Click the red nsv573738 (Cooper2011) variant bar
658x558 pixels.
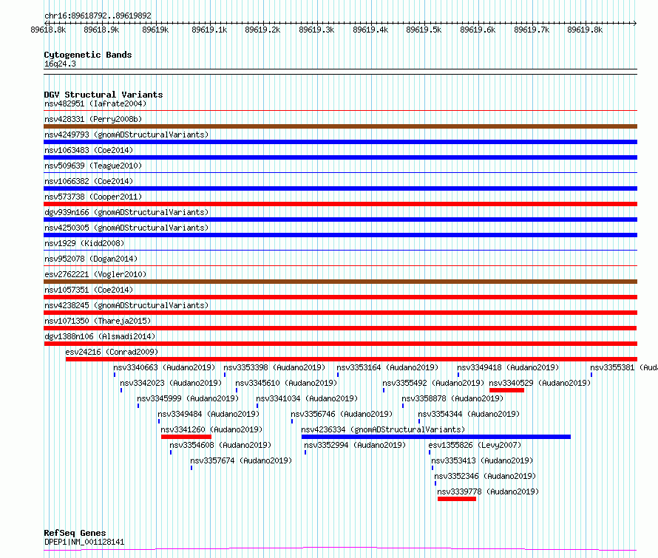(340, 204)
